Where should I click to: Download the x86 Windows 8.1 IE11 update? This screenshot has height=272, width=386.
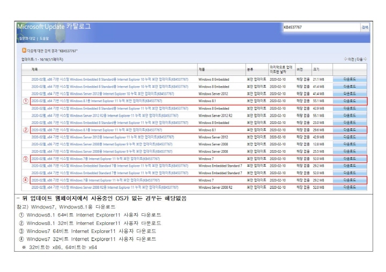[x=349, y=130]
